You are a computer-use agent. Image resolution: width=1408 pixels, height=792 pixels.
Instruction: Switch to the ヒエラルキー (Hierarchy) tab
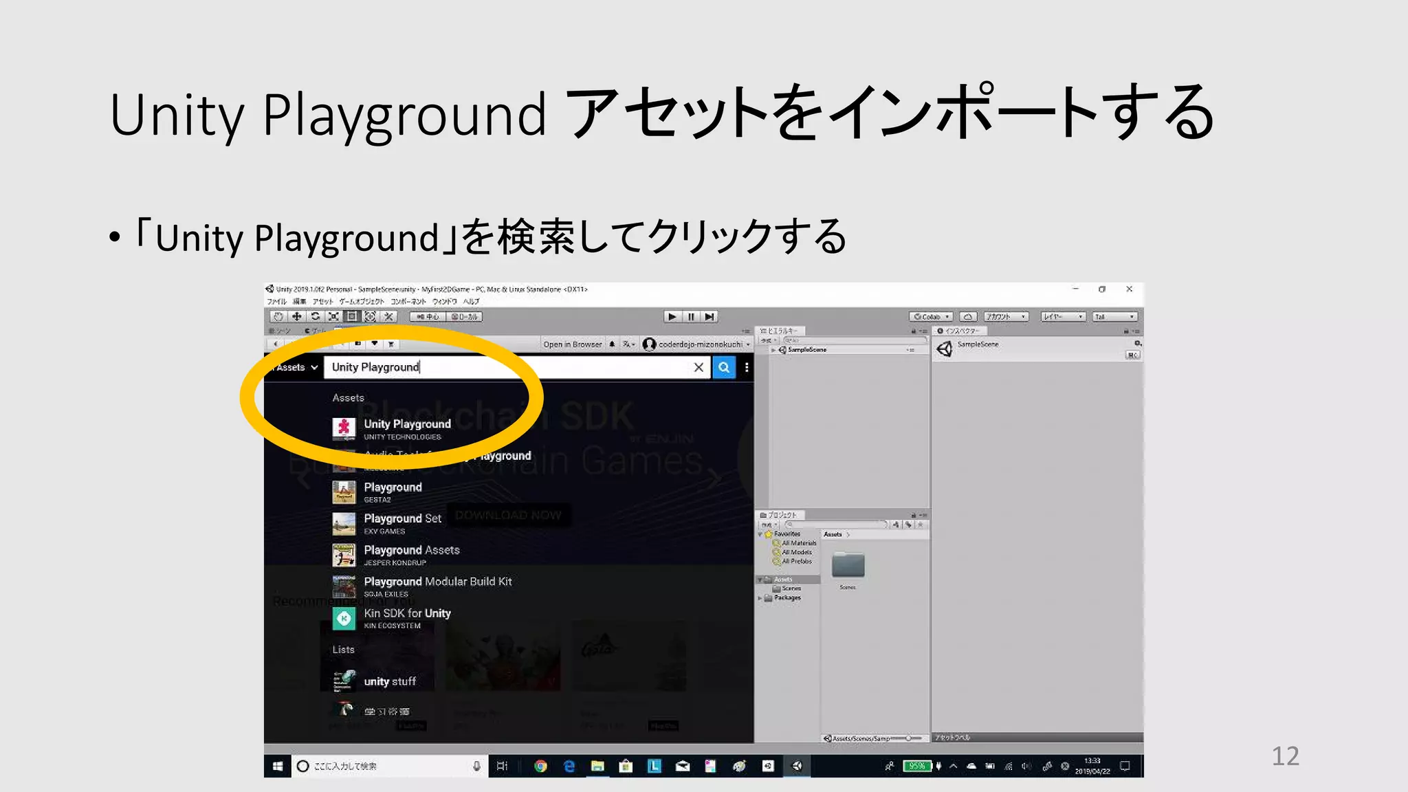click(781, 331)
